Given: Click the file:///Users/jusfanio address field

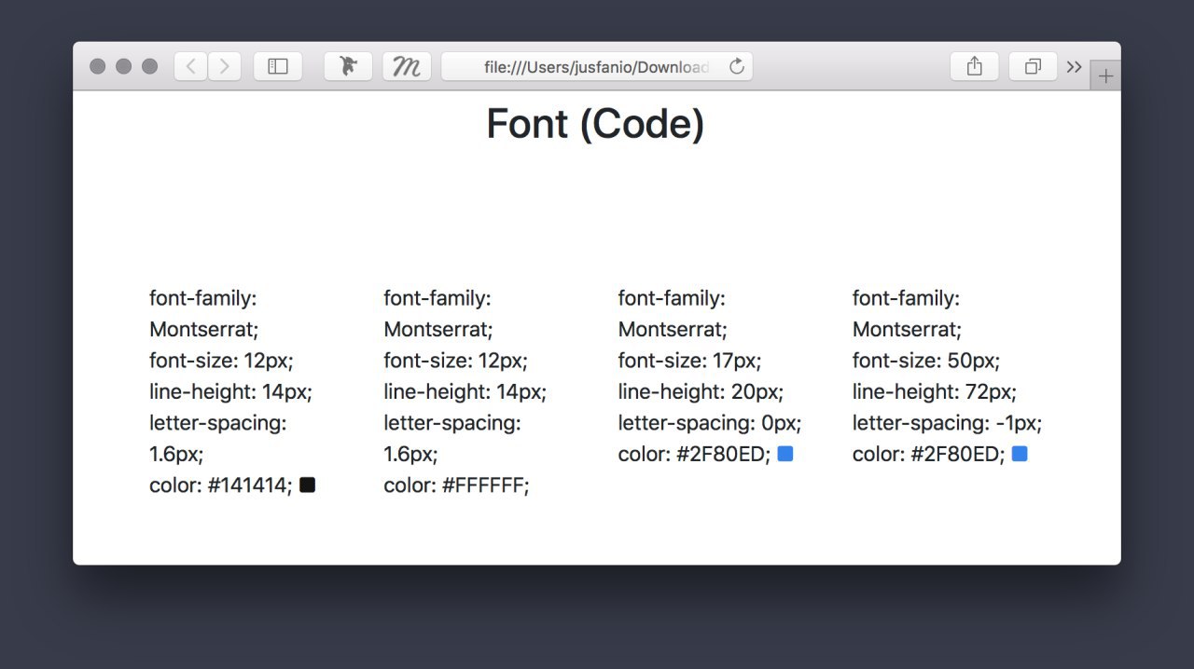Looking at the screenshot, I should (x=597, y=67).
